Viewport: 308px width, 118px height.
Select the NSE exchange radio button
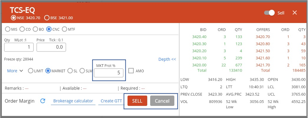click(13, 18)
